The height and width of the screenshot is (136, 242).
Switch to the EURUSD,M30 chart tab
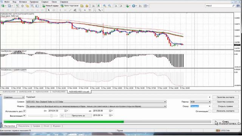[x=25, y=91]
